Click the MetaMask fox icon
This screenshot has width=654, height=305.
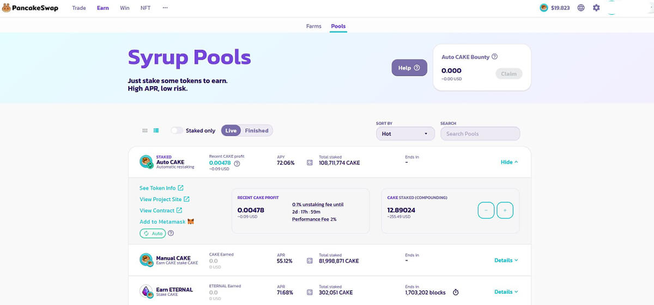[x=191, y=222]
